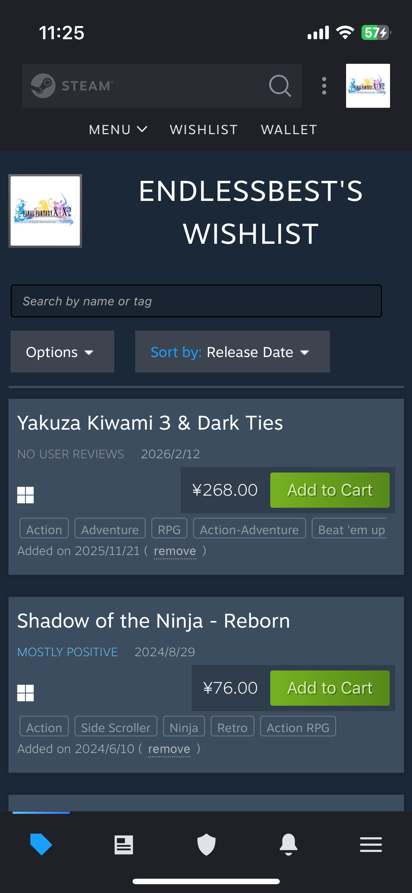Open the notifications bell icon

coord(289,844)
